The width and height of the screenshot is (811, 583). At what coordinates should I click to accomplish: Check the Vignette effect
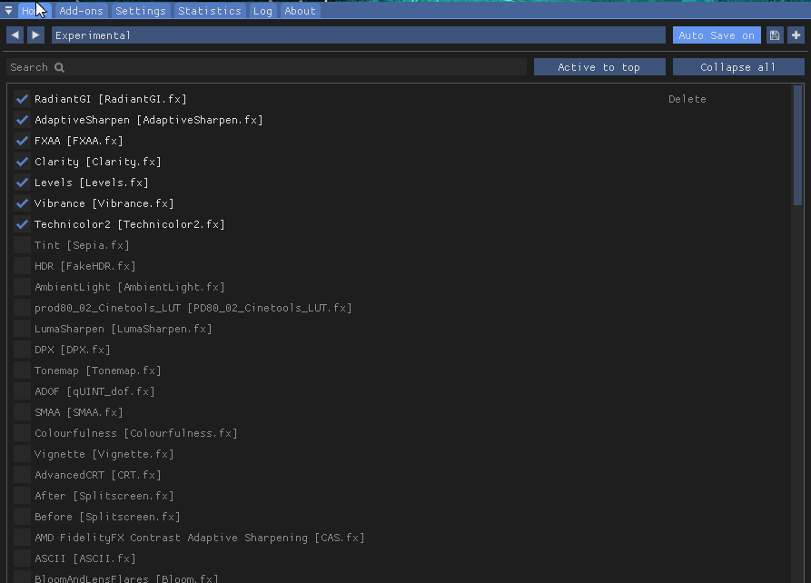[x=22, y=454]
